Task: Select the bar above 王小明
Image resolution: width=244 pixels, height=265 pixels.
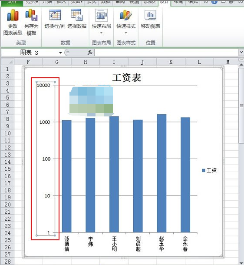Action: 114,174
